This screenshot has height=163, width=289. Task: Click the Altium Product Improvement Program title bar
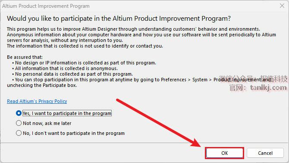click(138, 6)
